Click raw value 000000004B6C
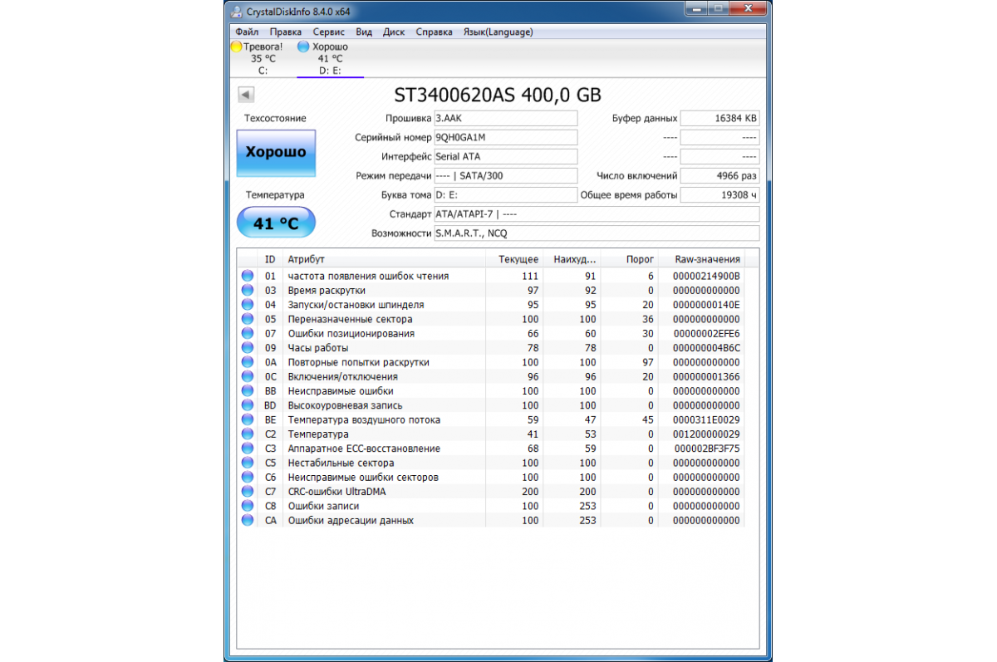997x662 pixels. coord(706,348)
